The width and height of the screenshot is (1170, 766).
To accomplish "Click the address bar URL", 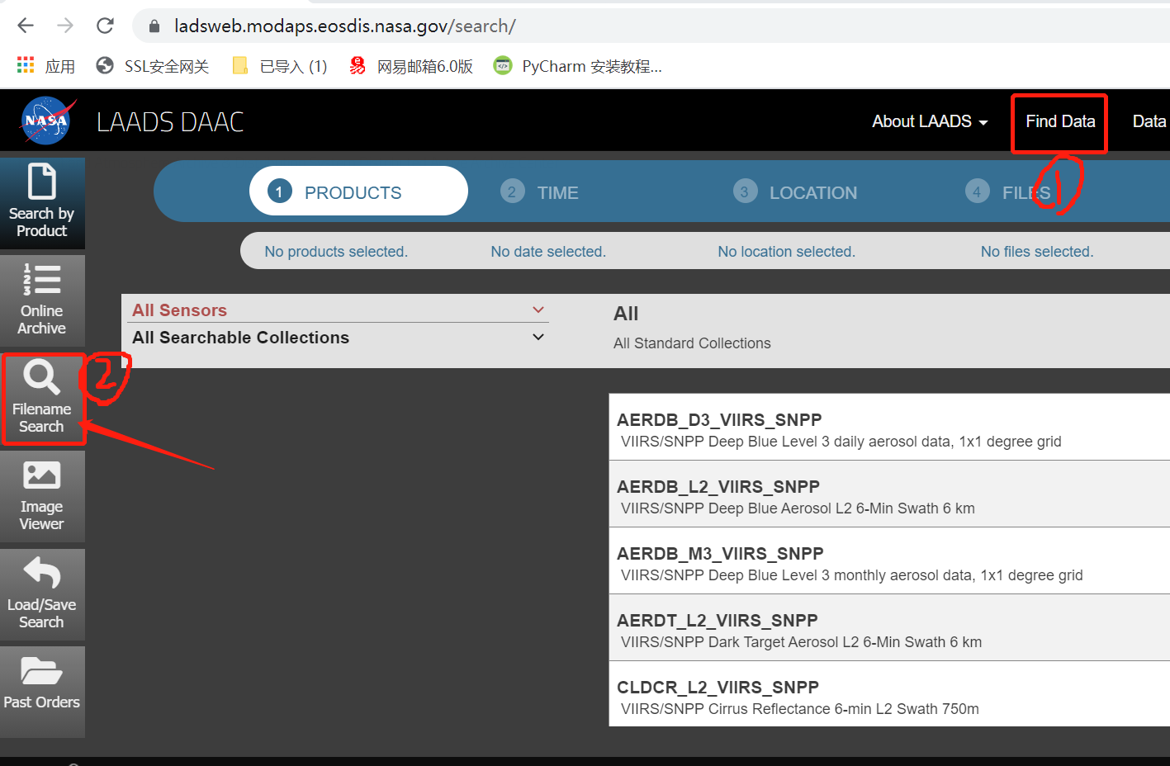I will click(x=344, y=25).
